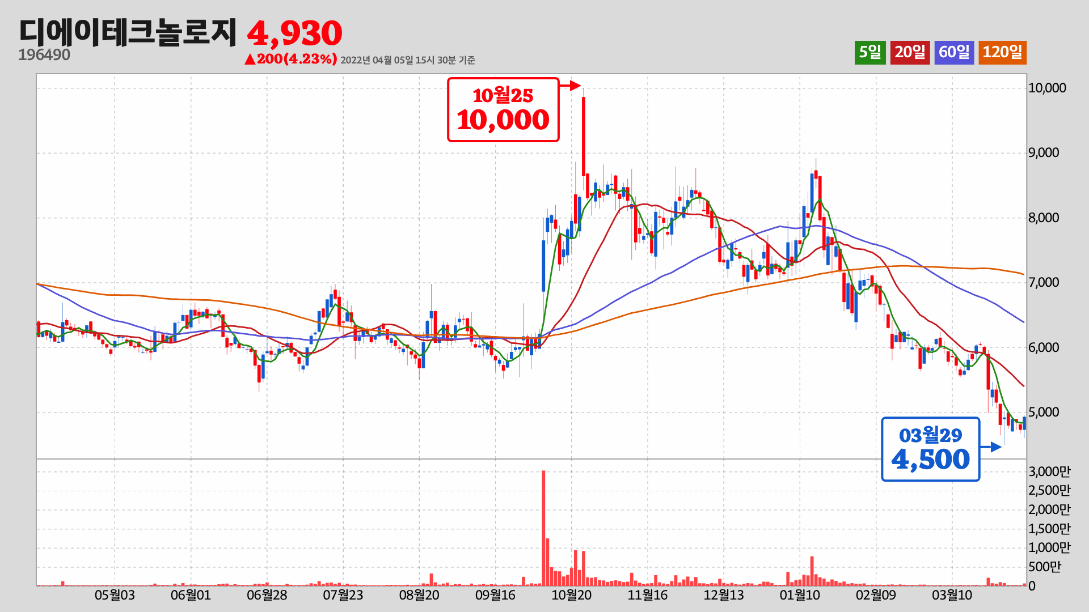This screenshot has width=1089, height=612.
Task: Click the stock code 196490
Action: [x=44, y=55]
